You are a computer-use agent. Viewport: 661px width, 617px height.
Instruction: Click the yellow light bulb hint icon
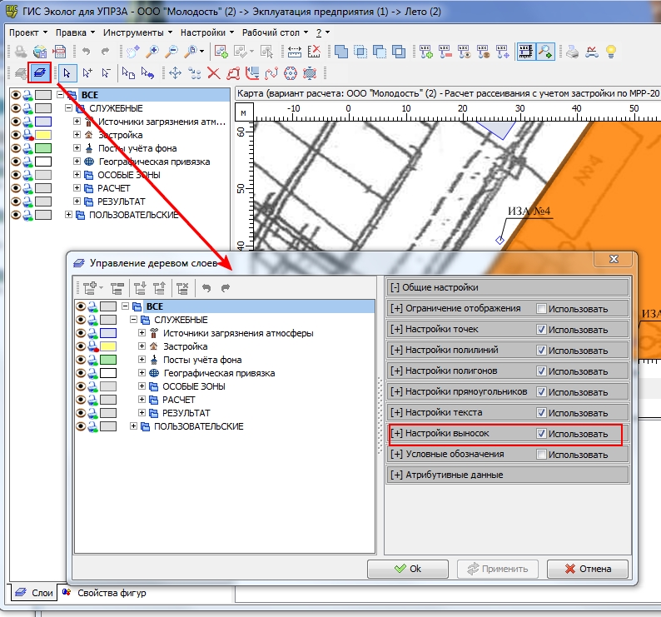click(x=611, y=52)
